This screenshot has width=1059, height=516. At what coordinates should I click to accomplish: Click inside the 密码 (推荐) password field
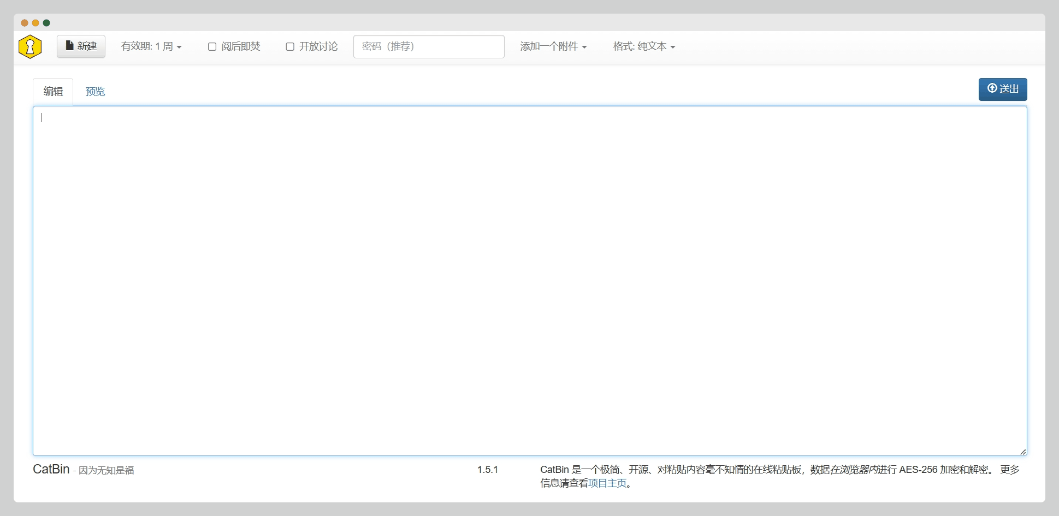coord(428,47)
